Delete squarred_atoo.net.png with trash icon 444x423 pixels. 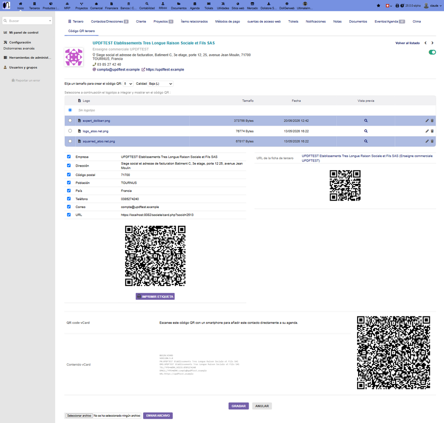(x=432, y=141)
